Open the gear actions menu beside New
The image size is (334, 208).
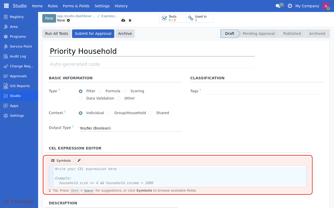pos(68,20)
